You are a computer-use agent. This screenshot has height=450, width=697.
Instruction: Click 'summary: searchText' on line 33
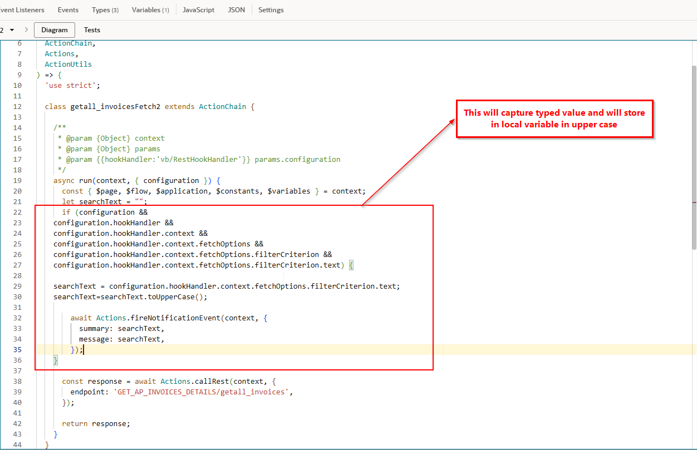click(121, 328)
